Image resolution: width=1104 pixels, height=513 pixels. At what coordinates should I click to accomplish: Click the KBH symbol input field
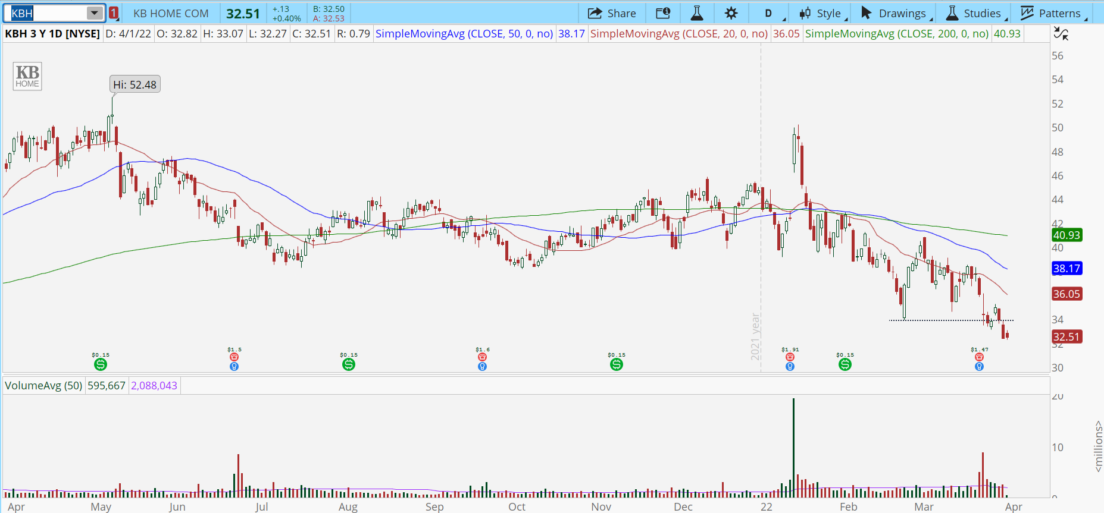click(x=48, y=13)
